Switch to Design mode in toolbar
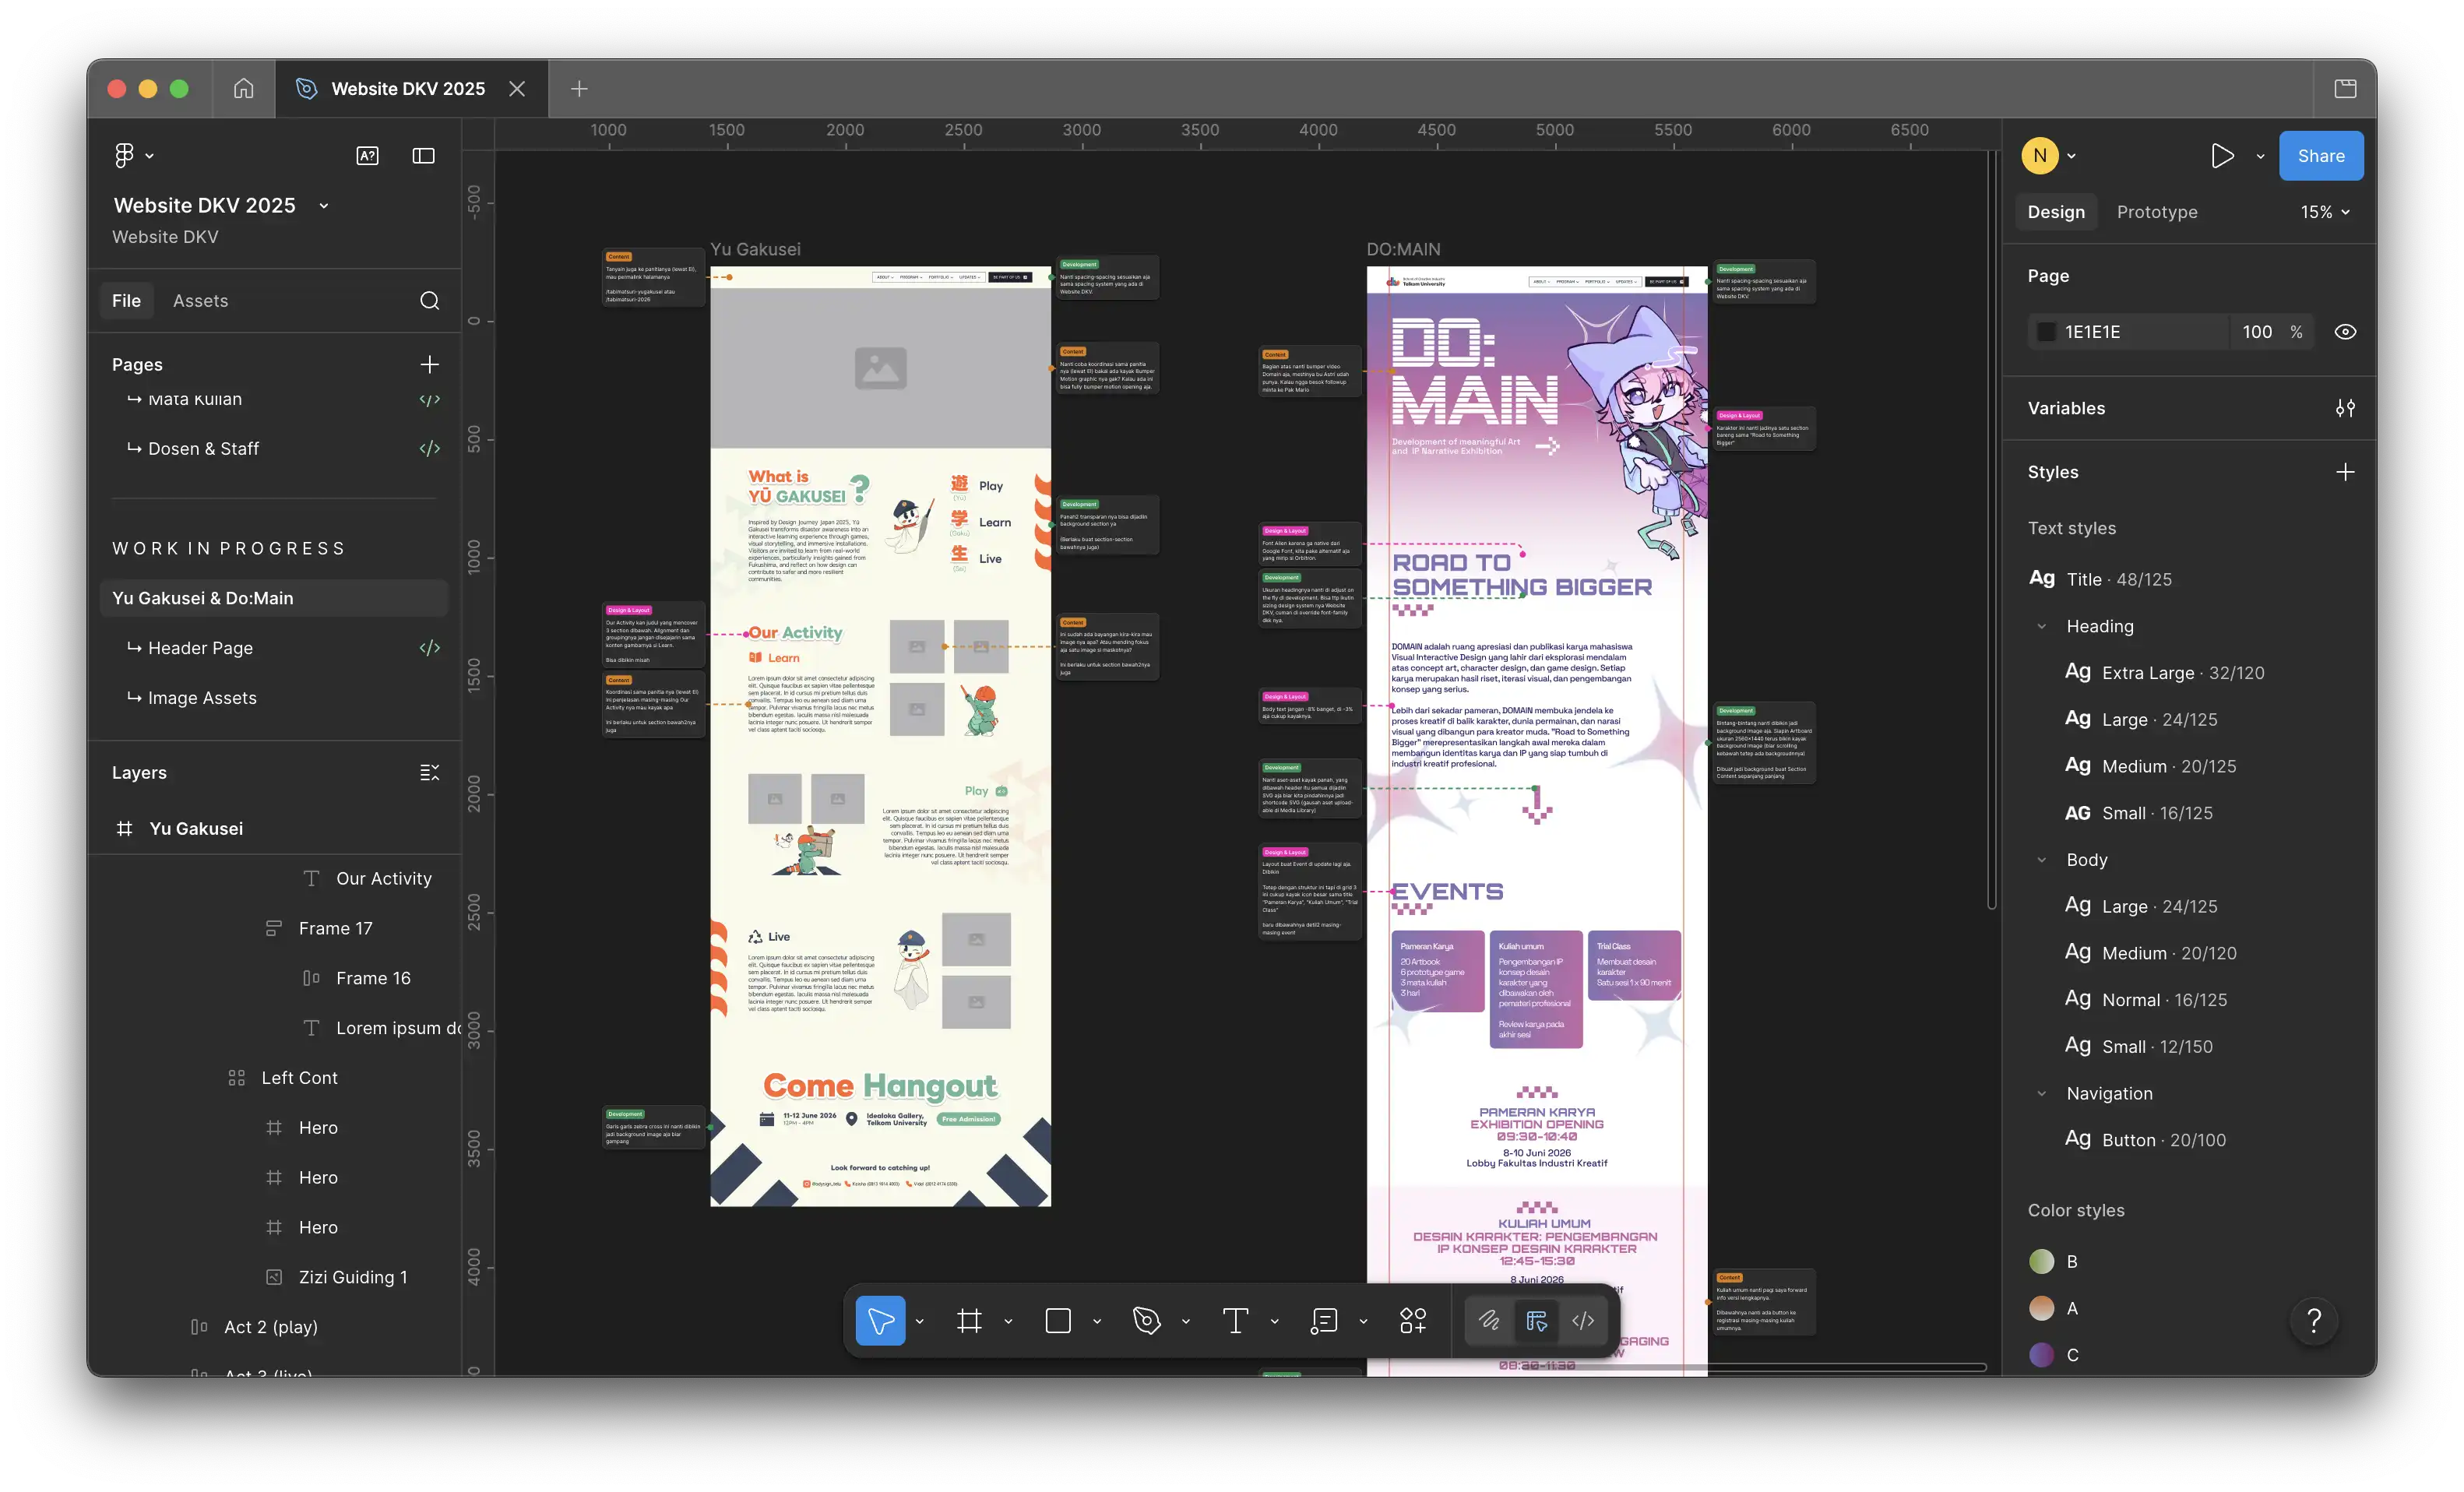Image resolution: width=2464 pixels, height=1492 pixels. coord(1537,1321)
